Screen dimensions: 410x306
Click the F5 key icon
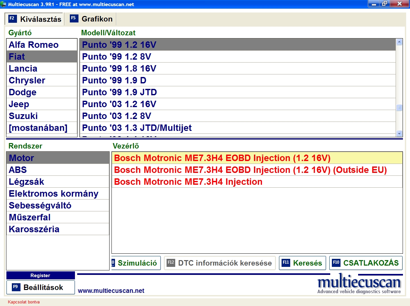coord(74,18)
